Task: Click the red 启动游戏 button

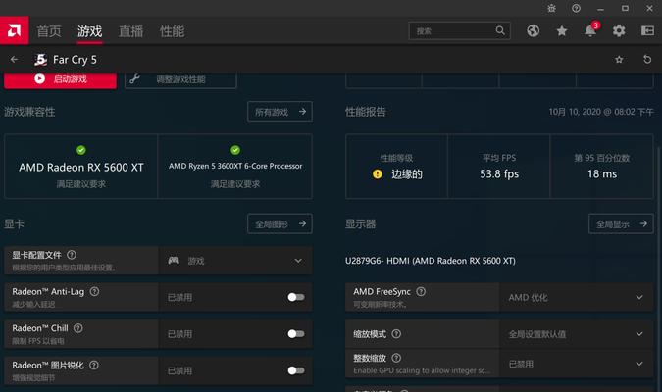Action: (61, 79)
